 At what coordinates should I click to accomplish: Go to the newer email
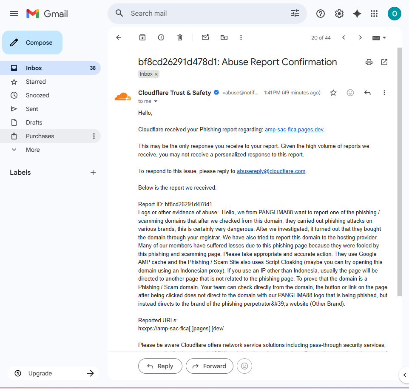click(344, 37)
